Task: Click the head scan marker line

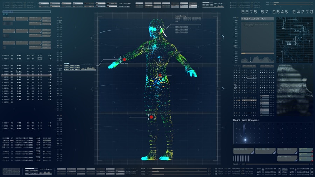Action: (x=163, y=31)
